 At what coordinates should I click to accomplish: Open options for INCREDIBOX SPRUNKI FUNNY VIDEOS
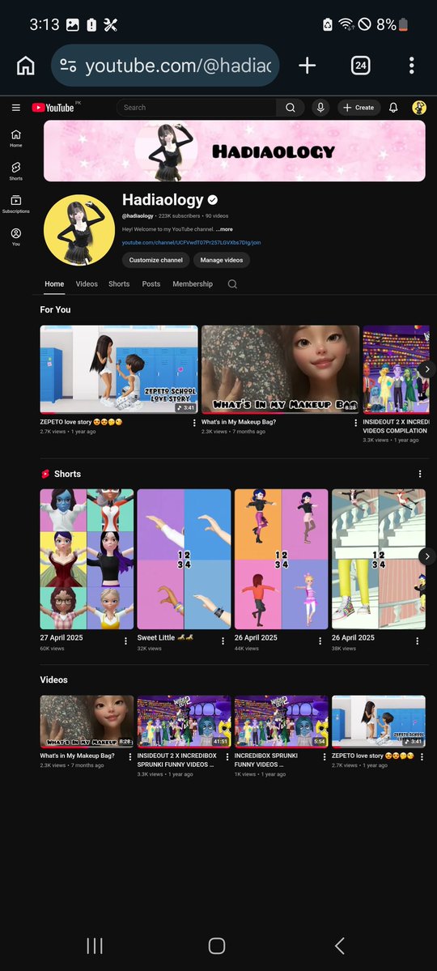pos(325,756)
